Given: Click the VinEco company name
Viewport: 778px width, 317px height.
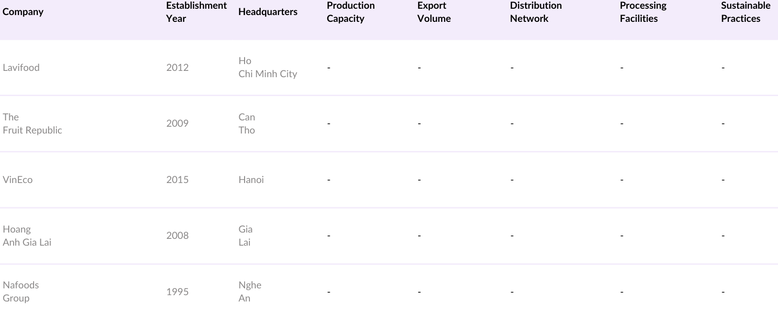Looking at the screenshot, I should pos(18,180).
